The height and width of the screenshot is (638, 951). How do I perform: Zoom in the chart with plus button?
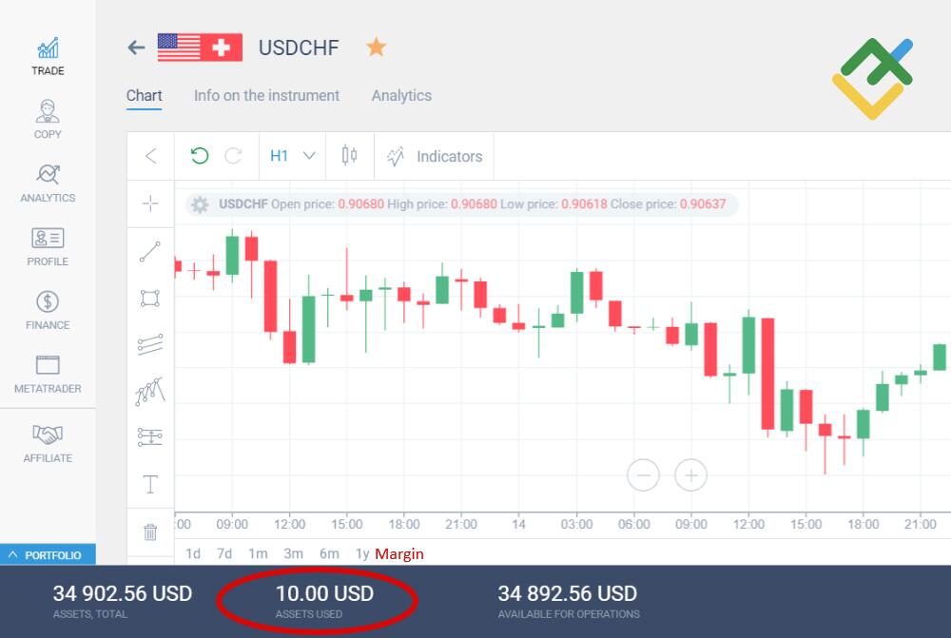click(x=690, y=474)
